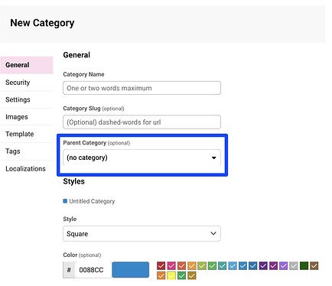
Task: Click the large blue color preview box
Action: click(x=131, y=270)
